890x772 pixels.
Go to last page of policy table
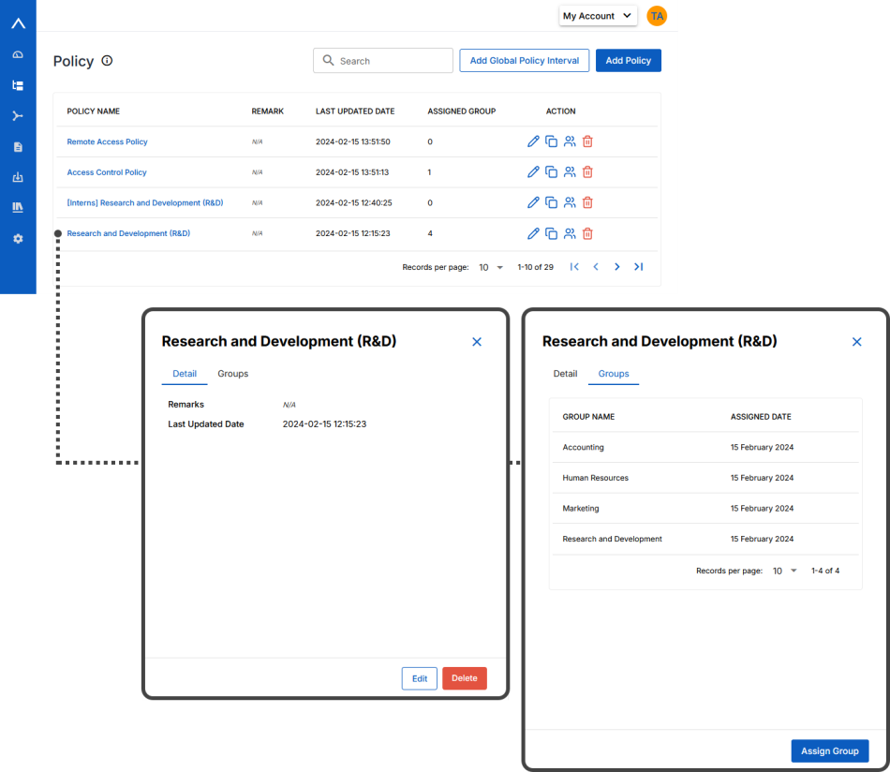[x=638, y=267]
